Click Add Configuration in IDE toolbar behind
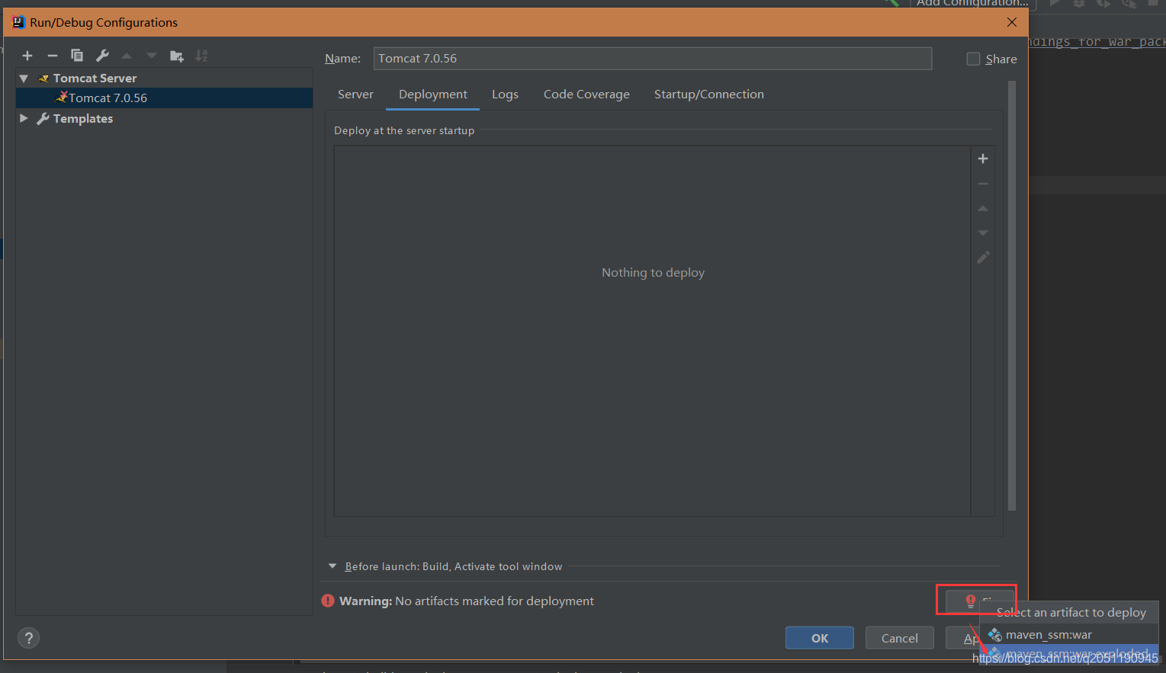Viewport: 1166px width, 673px height. (972, 3)
